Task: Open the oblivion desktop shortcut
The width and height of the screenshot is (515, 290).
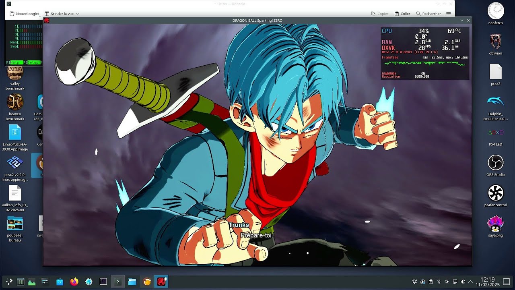Action: [x=496, y=44]
